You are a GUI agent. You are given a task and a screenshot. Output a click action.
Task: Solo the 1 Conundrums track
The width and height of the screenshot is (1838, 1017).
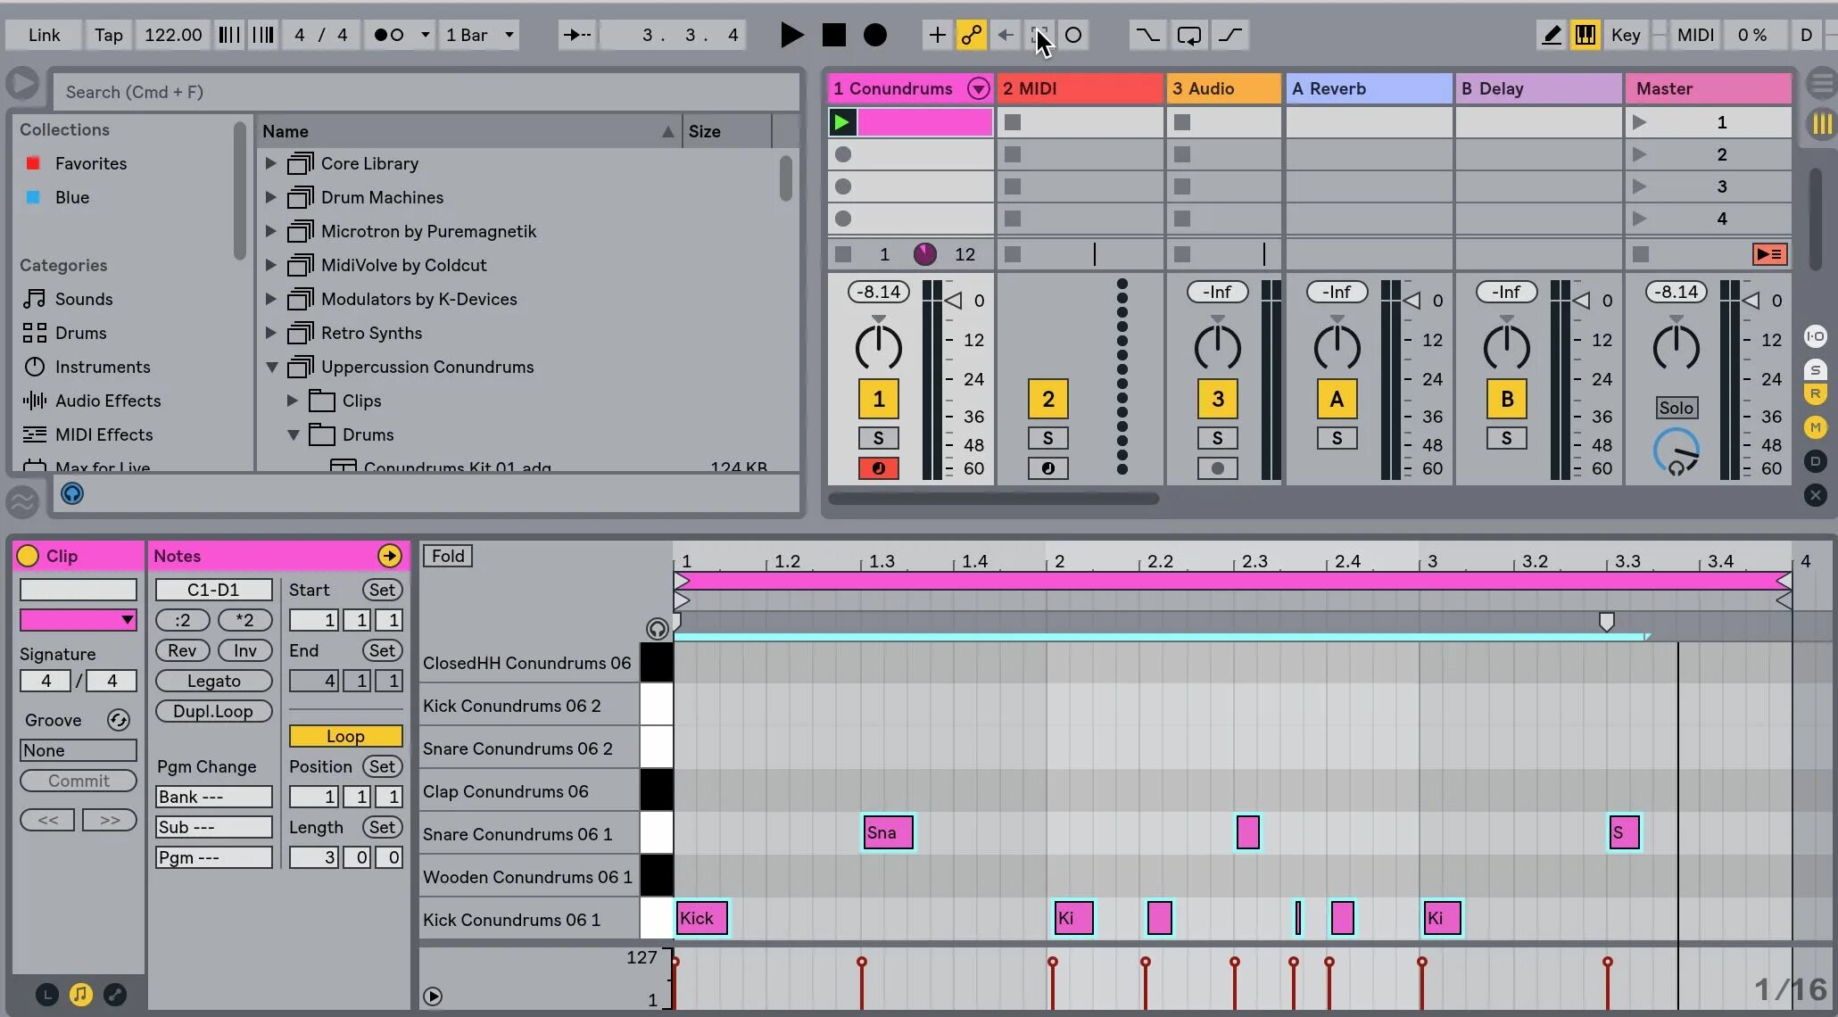[878, 438]
